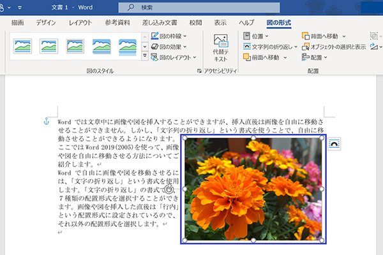Click the left-middle handle of image
The height and width of the screenshot is (255, 383).
(185, 189)
